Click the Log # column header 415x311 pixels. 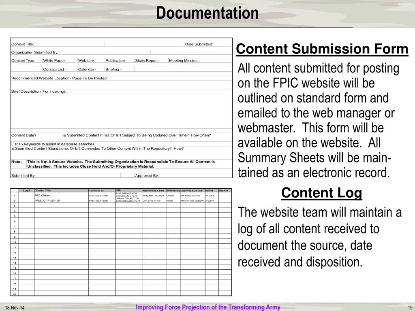pos(26,190)
